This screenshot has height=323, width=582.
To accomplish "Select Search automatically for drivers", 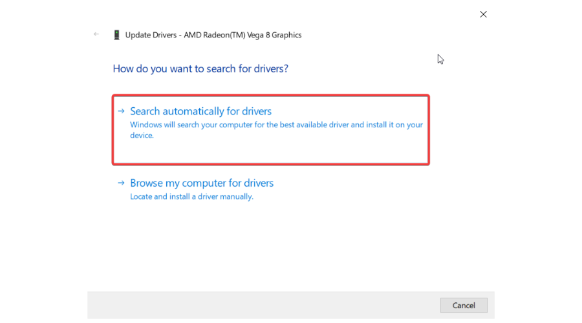I will coord(200,111).
